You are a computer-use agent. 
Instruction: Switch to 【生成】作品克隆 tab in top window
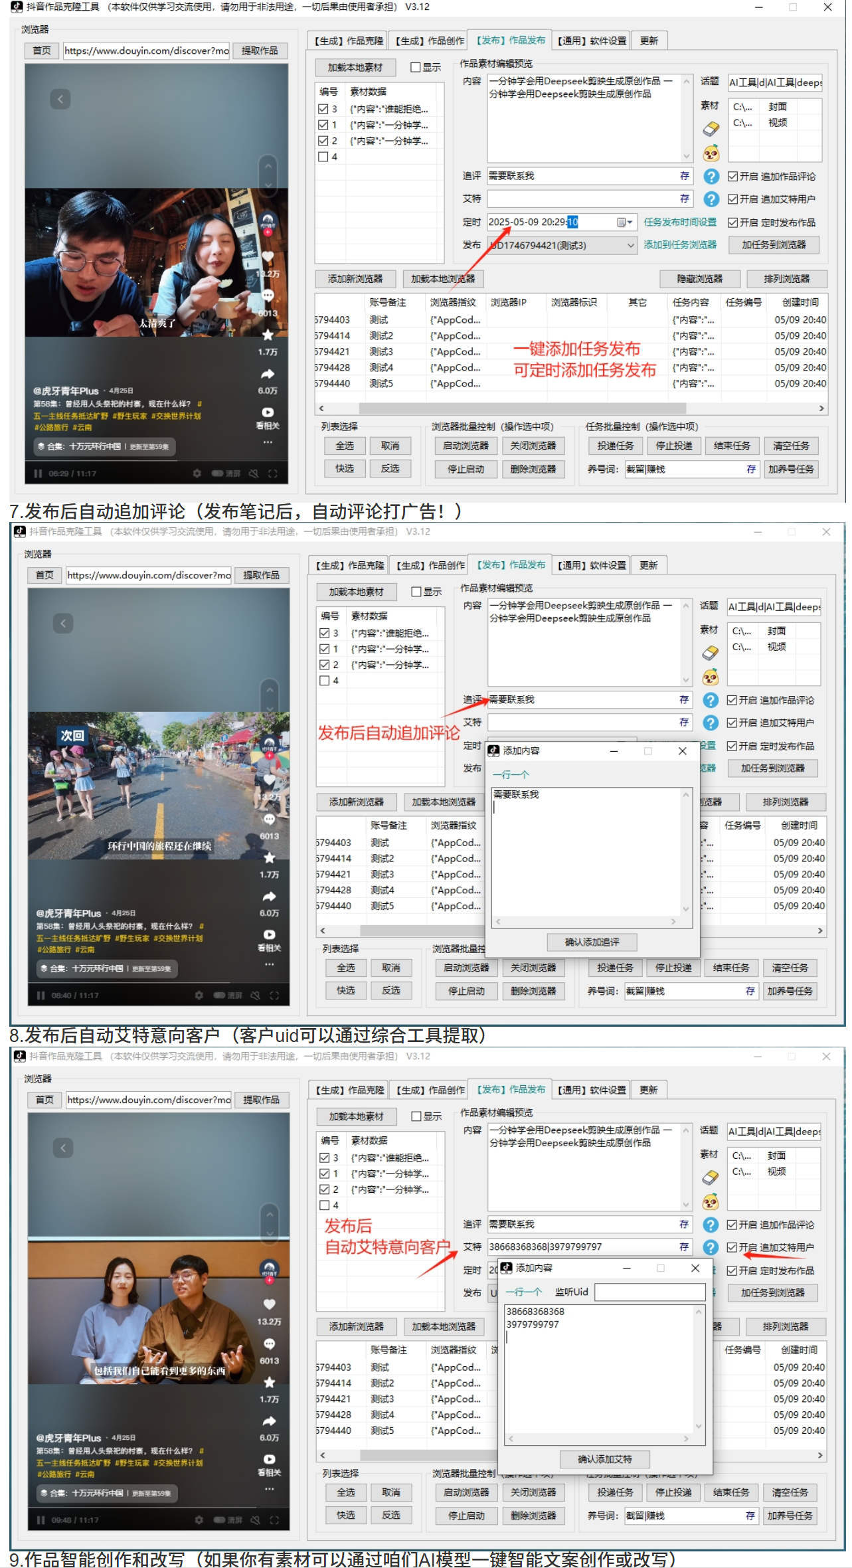349,41
